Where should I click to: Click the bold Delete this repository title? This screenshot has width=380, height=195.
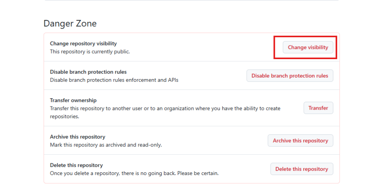click(76, 165)
